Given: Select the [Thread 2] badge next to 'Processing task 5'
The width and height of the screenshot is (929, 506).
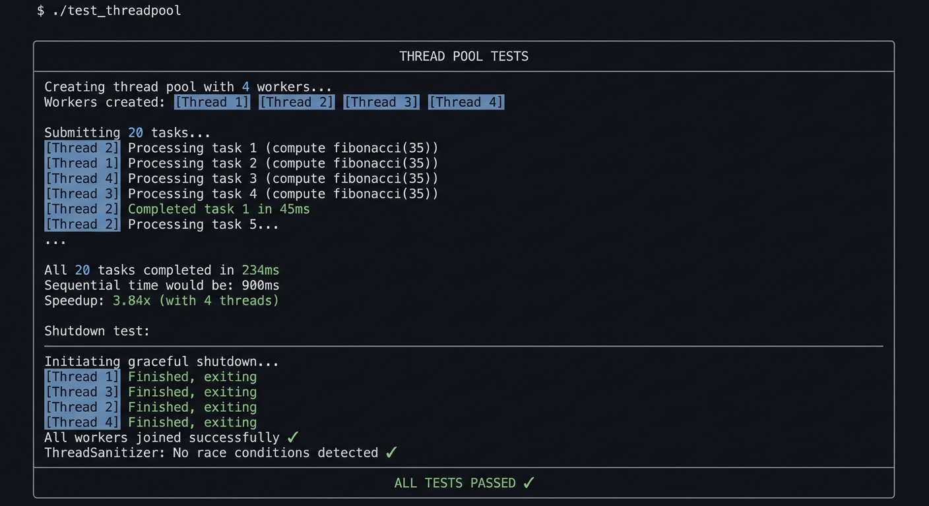Looking at the screenshot, I should click(x=82, y=224).
